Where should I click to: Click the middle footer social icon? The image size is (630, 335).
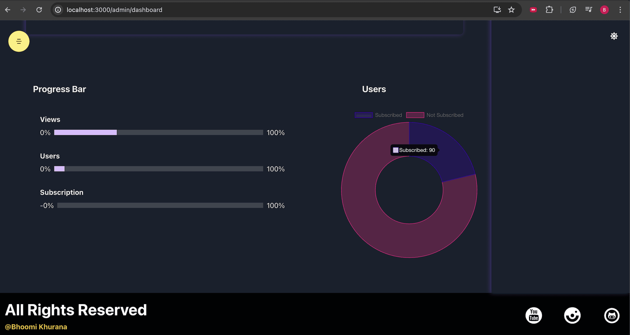[572, 315]
